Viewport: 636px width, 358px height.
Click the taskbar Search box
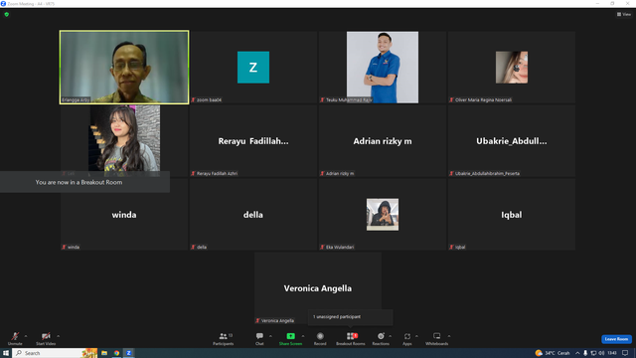pyautogui.click(x=55, y=353)
